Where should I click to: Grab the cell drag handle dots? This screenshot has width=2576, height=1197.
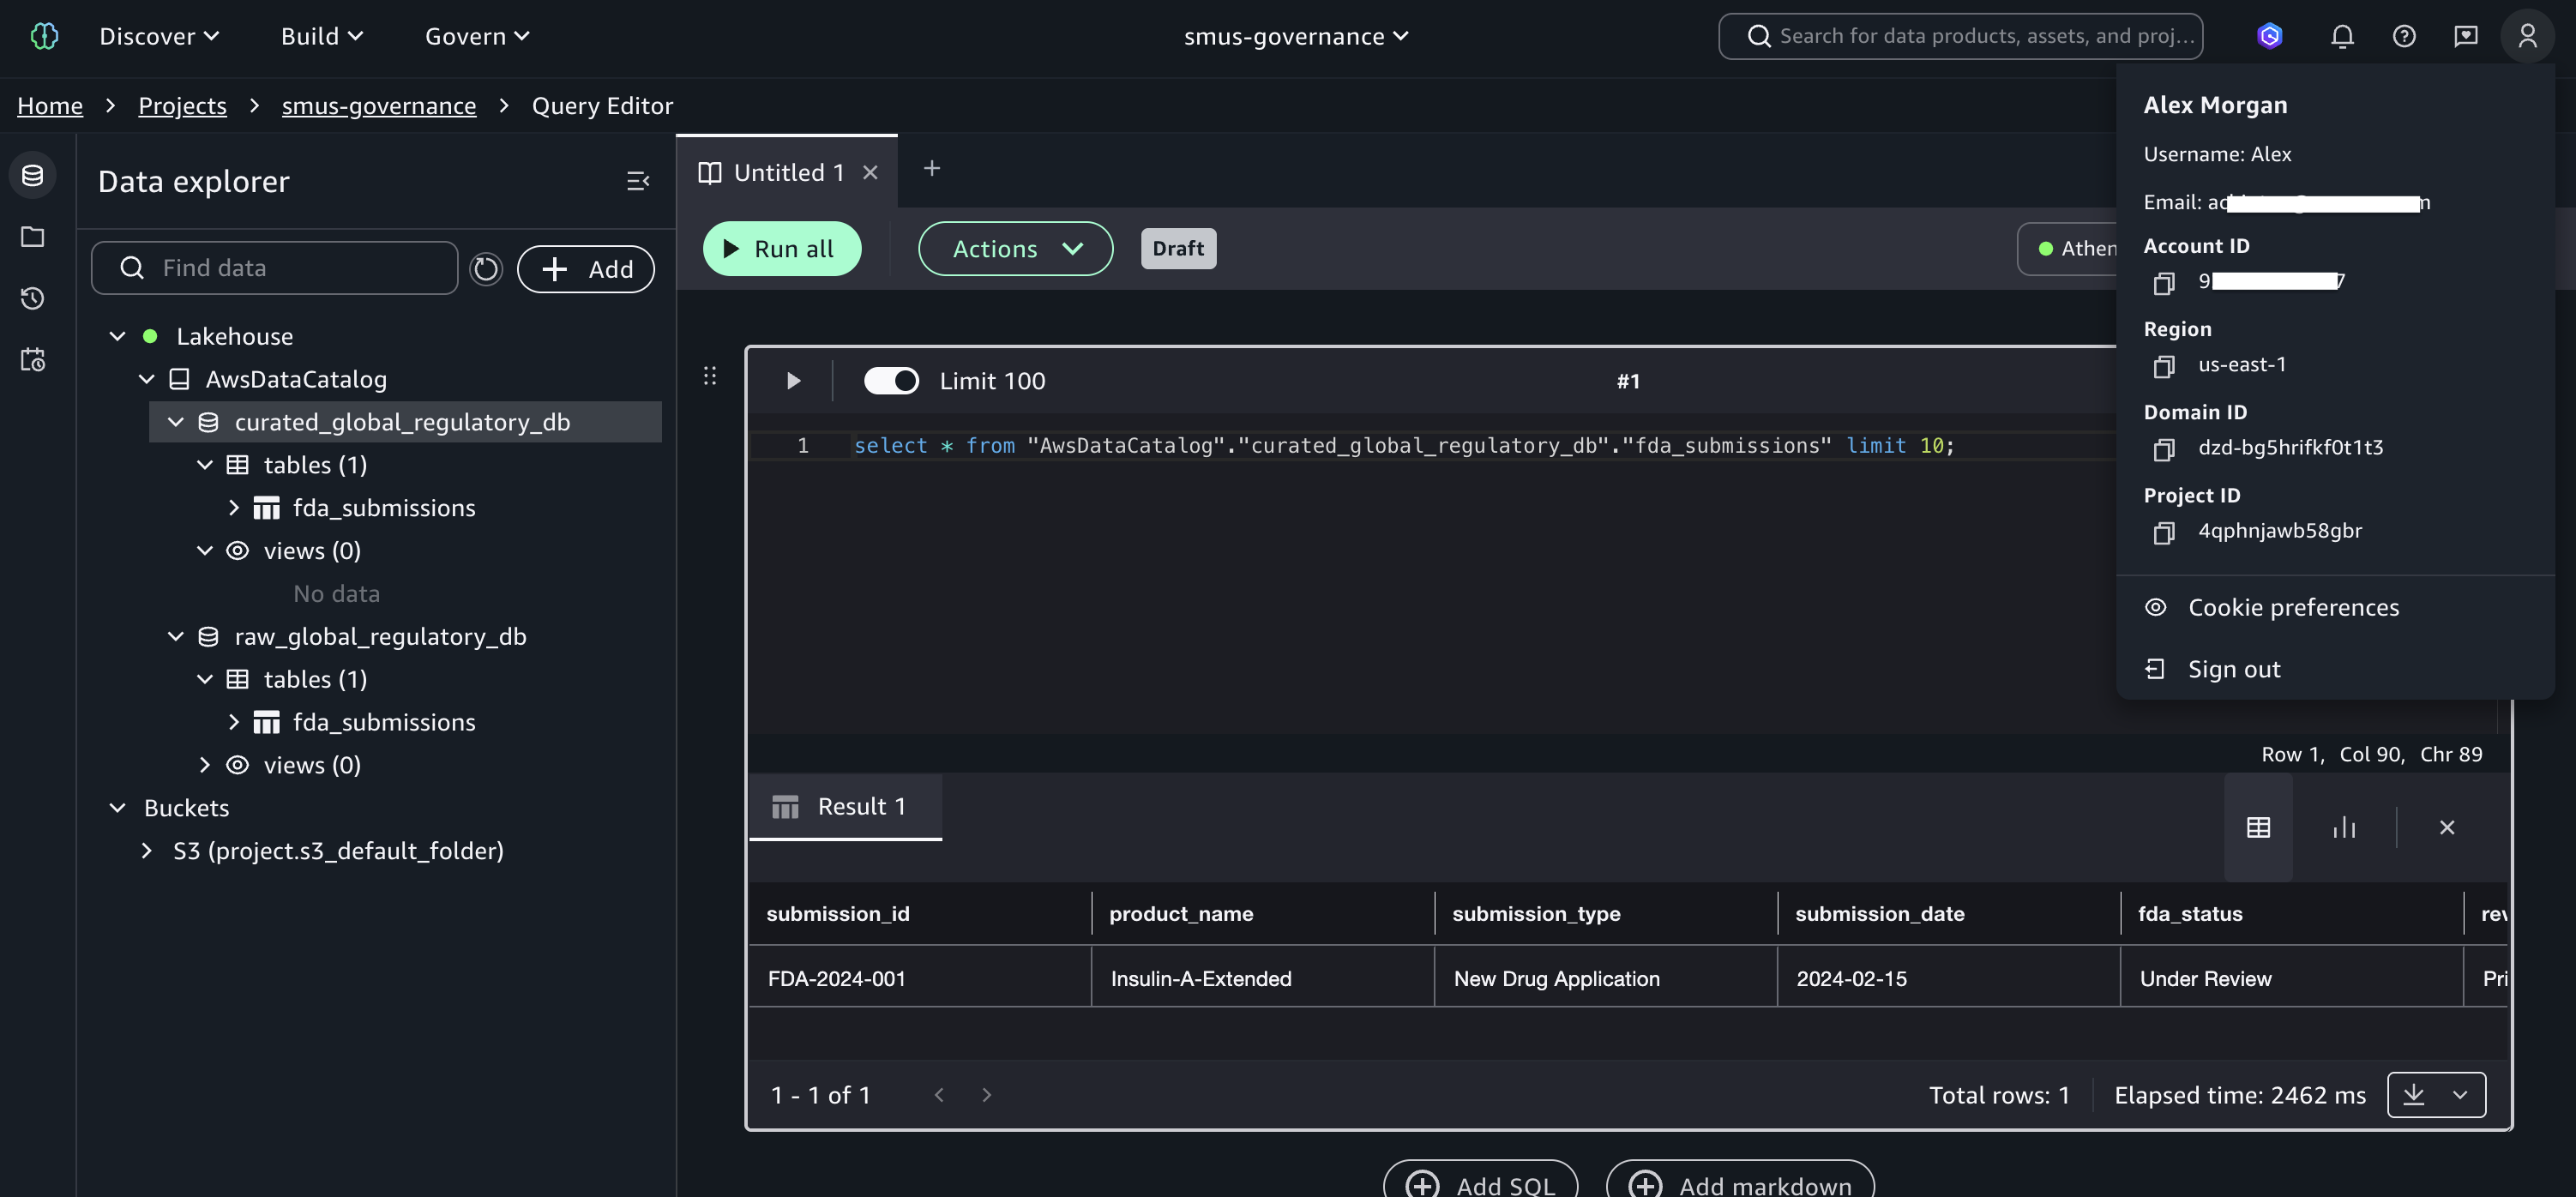point(710,376)
